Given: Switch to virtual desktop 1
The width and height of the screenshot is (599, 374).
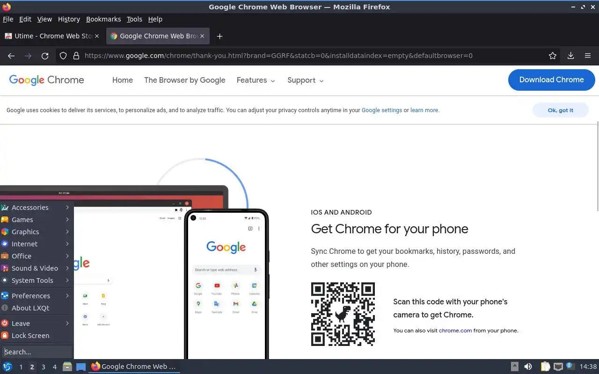Looking at the screenshot, I should 21,367.
